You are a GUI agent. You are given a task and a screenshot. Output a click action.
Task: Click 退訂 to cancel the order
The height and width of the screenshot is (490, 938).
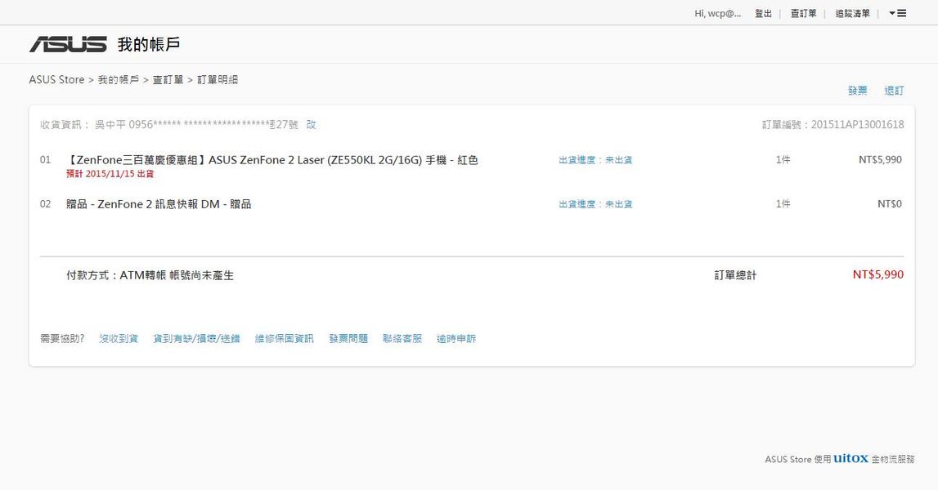pyautogui.click(x=894, y=91)
